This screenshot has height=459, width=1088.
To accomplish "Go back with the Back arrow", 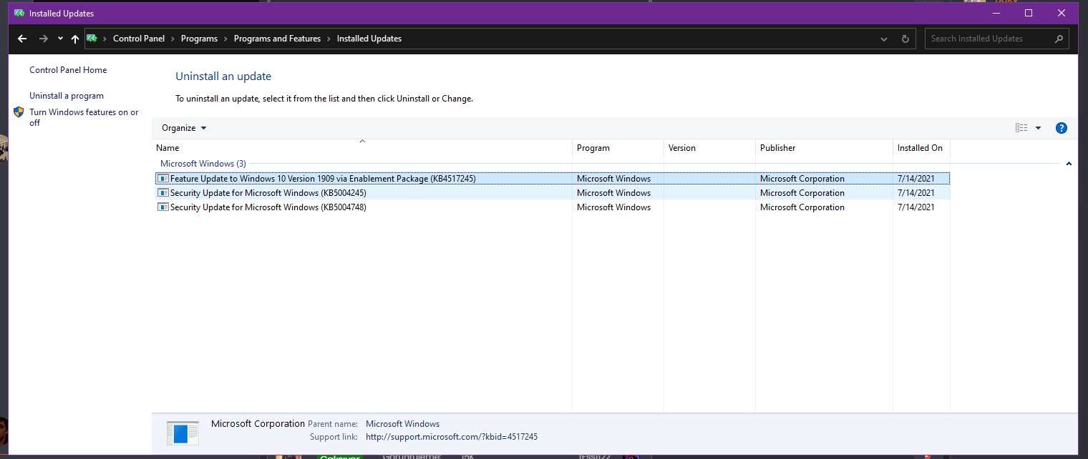I will (x=22, y=39).
